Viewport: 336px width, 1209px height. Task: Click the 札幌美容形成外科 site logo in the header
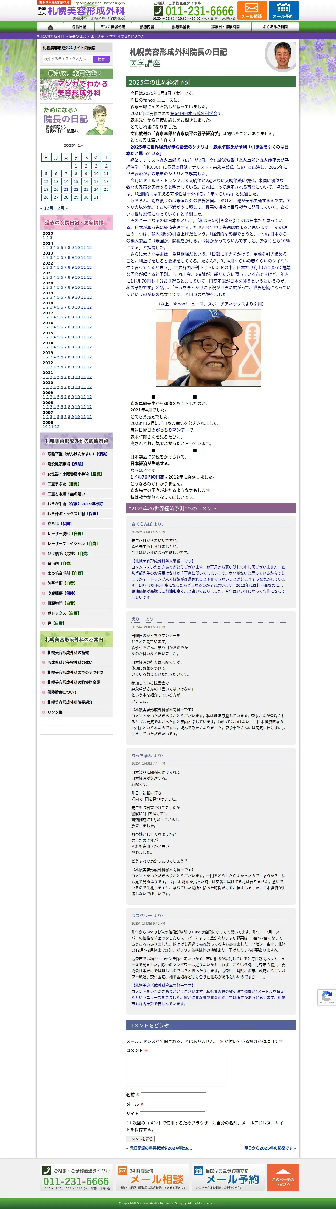82,10
